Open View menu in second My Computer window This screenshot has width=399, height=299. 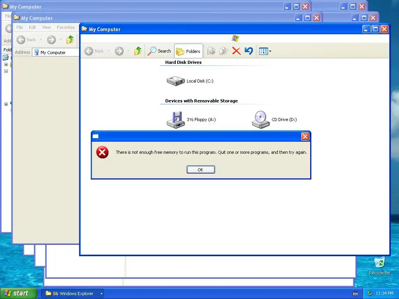coord(46,27)
